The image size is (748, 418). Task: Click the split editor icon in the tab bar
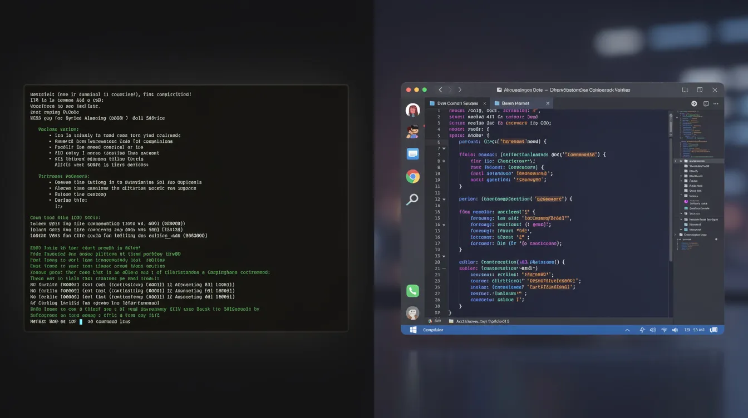pos(706,103)
